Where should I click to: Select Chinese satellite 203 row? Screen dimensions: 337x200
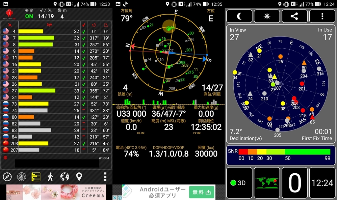point(57,143)
